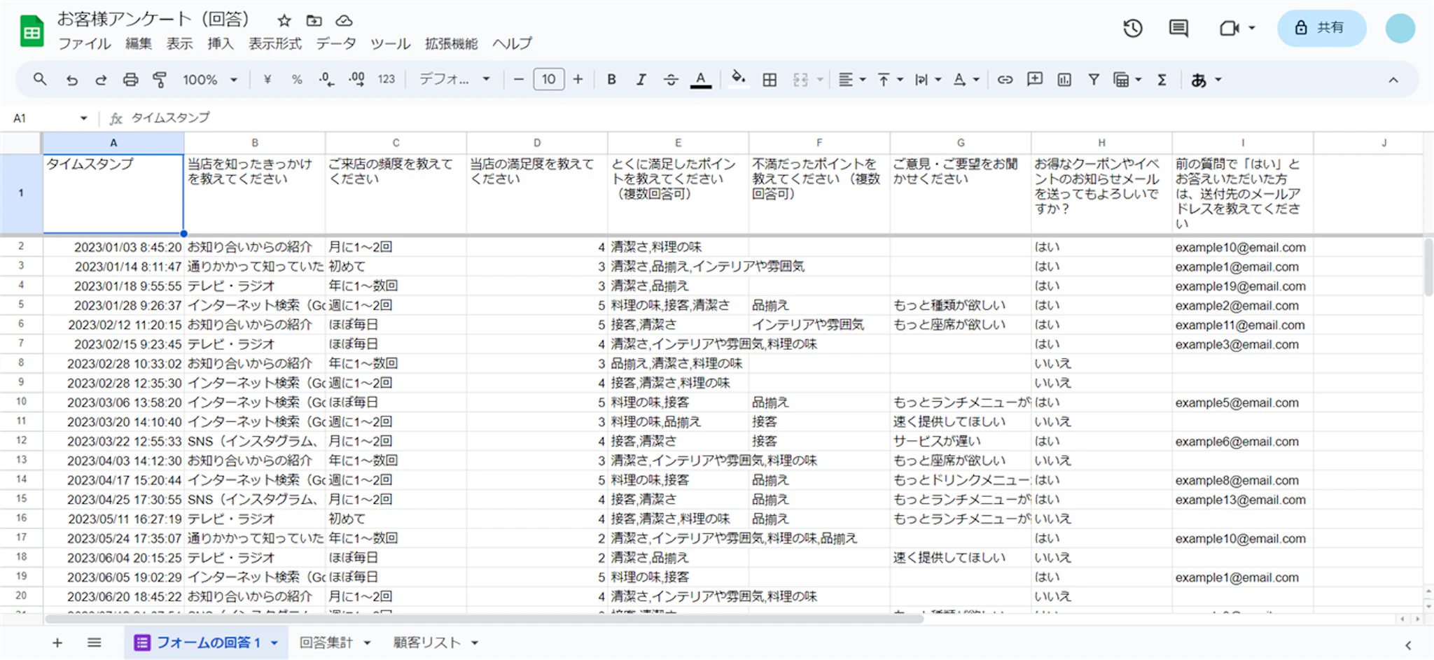Select the paint format roller tool
The width and height of the screenshot is (1434, 660).
tap(160, 80)
